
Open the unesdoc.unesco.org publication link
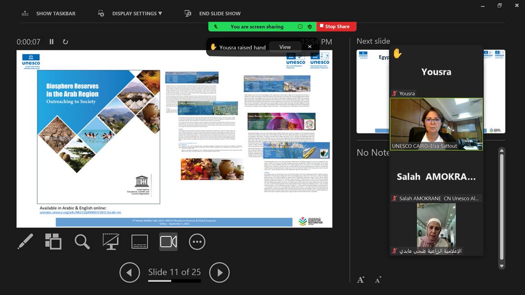pyautogui.click(x=81, y=212)
